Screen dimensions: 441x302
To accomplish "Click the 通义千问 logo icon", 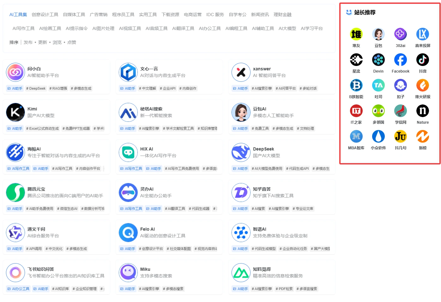I will 15,233.
